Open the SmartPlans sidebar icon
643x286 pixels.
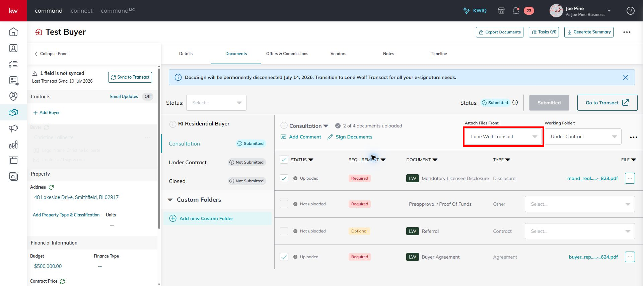[x=13, y=80]
